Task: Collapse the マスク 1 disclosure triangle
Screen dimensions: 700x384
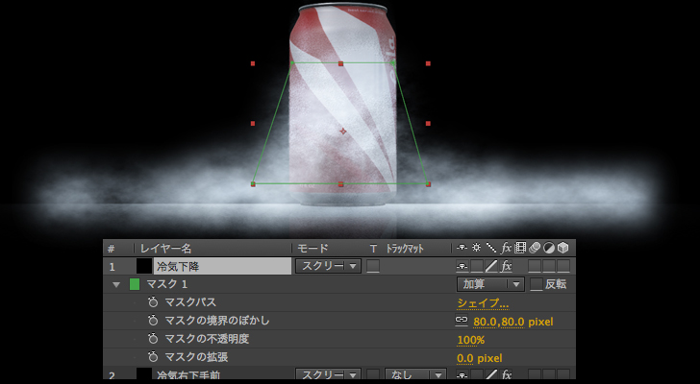Action: [x=117, y=284]
